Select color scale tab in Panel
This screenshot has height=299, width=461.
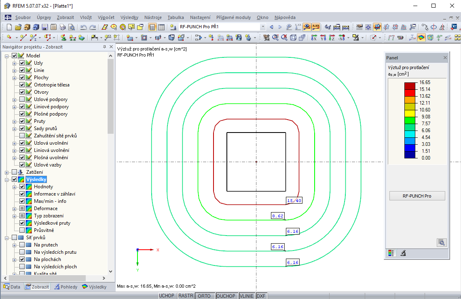click(391, 253)
